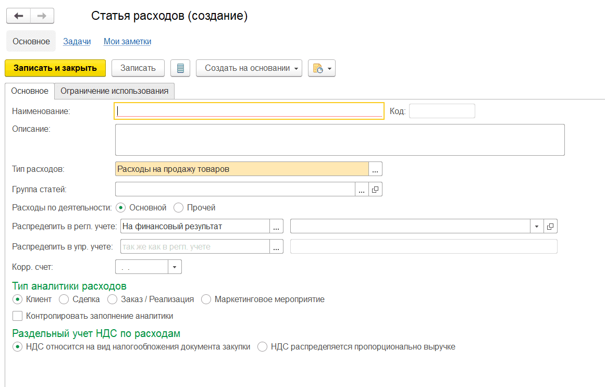Expand the Корр. счет dropdown
This screenshot has width=605, height=387.
(175, 267)
